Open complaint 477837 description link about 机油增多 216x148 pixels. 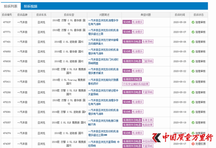tap(103, 22)
